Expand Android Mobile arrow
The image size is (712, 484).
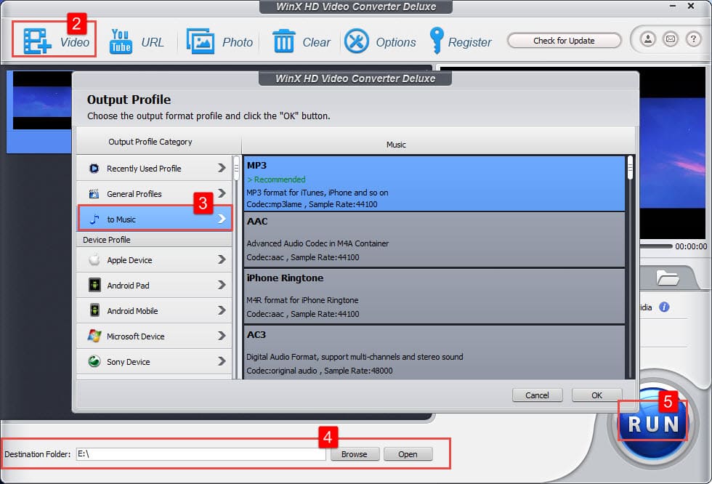point(222,310)
